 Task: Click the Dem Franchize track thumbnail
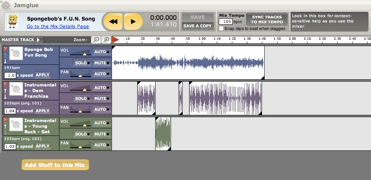16,89
